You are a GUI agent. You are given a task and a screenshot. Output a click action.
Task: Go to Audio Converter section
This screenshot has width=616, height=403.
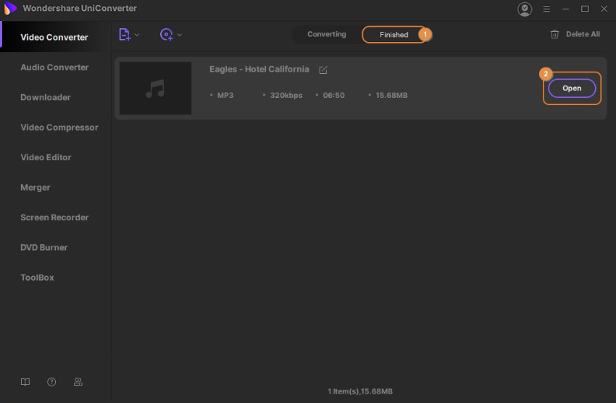click(54, 67)
